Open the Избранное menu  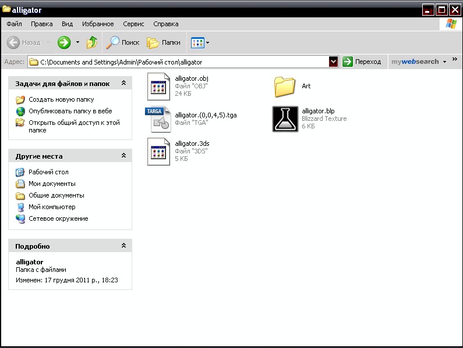pyautogui.click(x=98, y=24)
